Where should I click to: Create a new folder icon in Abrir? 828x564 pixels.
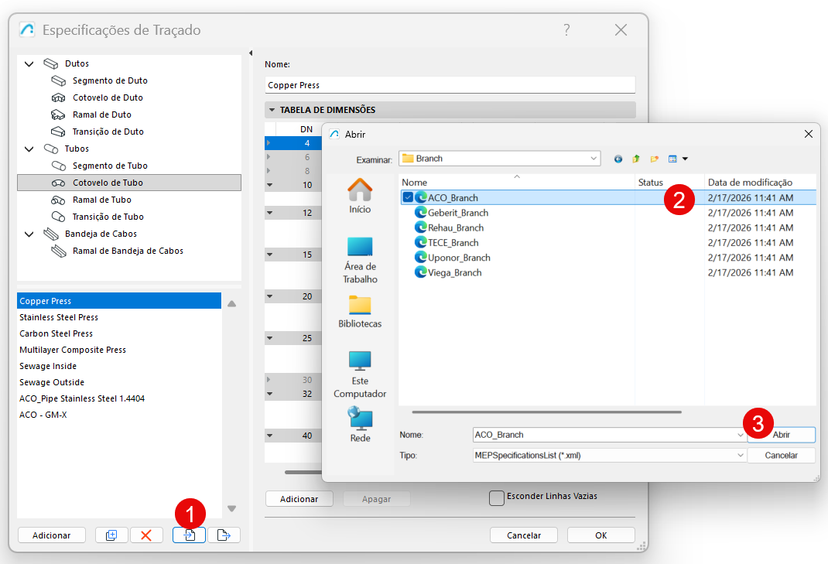tap(654, 159)
